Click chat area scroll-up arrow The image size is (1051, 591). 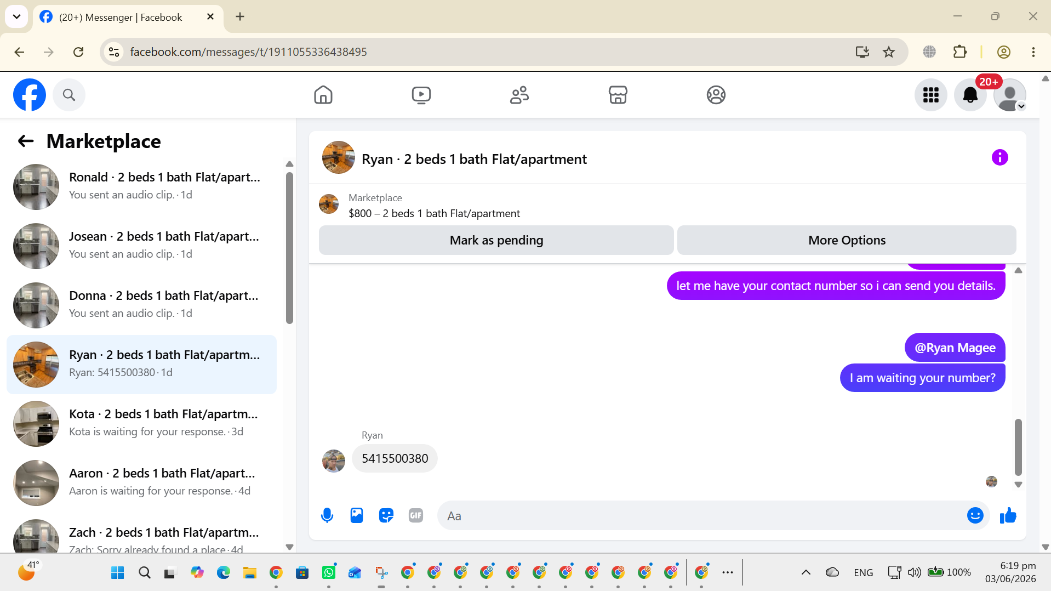pyautogui.click(x=1018, y=270)
